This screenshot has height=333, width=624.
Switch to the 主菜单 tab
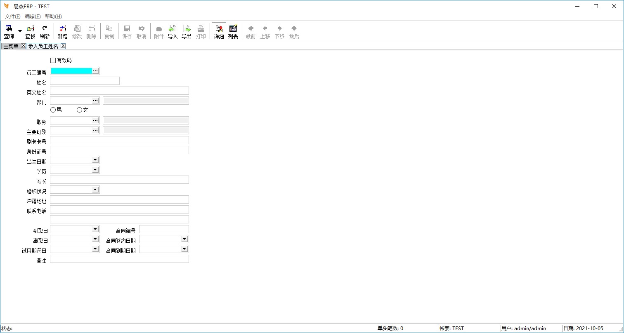tap(11, 46)
